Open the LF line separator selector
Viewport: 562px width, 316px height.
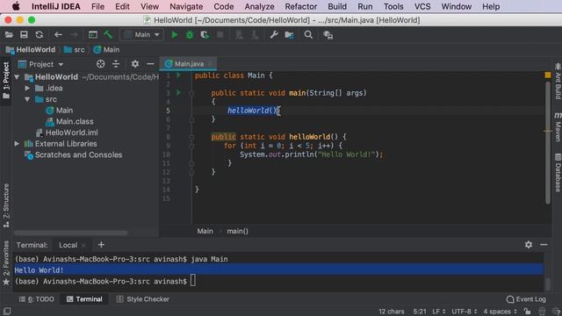(x=439, y=312)
